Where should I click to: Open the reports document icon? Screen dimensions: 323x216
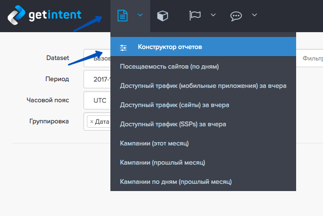pyautogui.click(x=123, y=15)
